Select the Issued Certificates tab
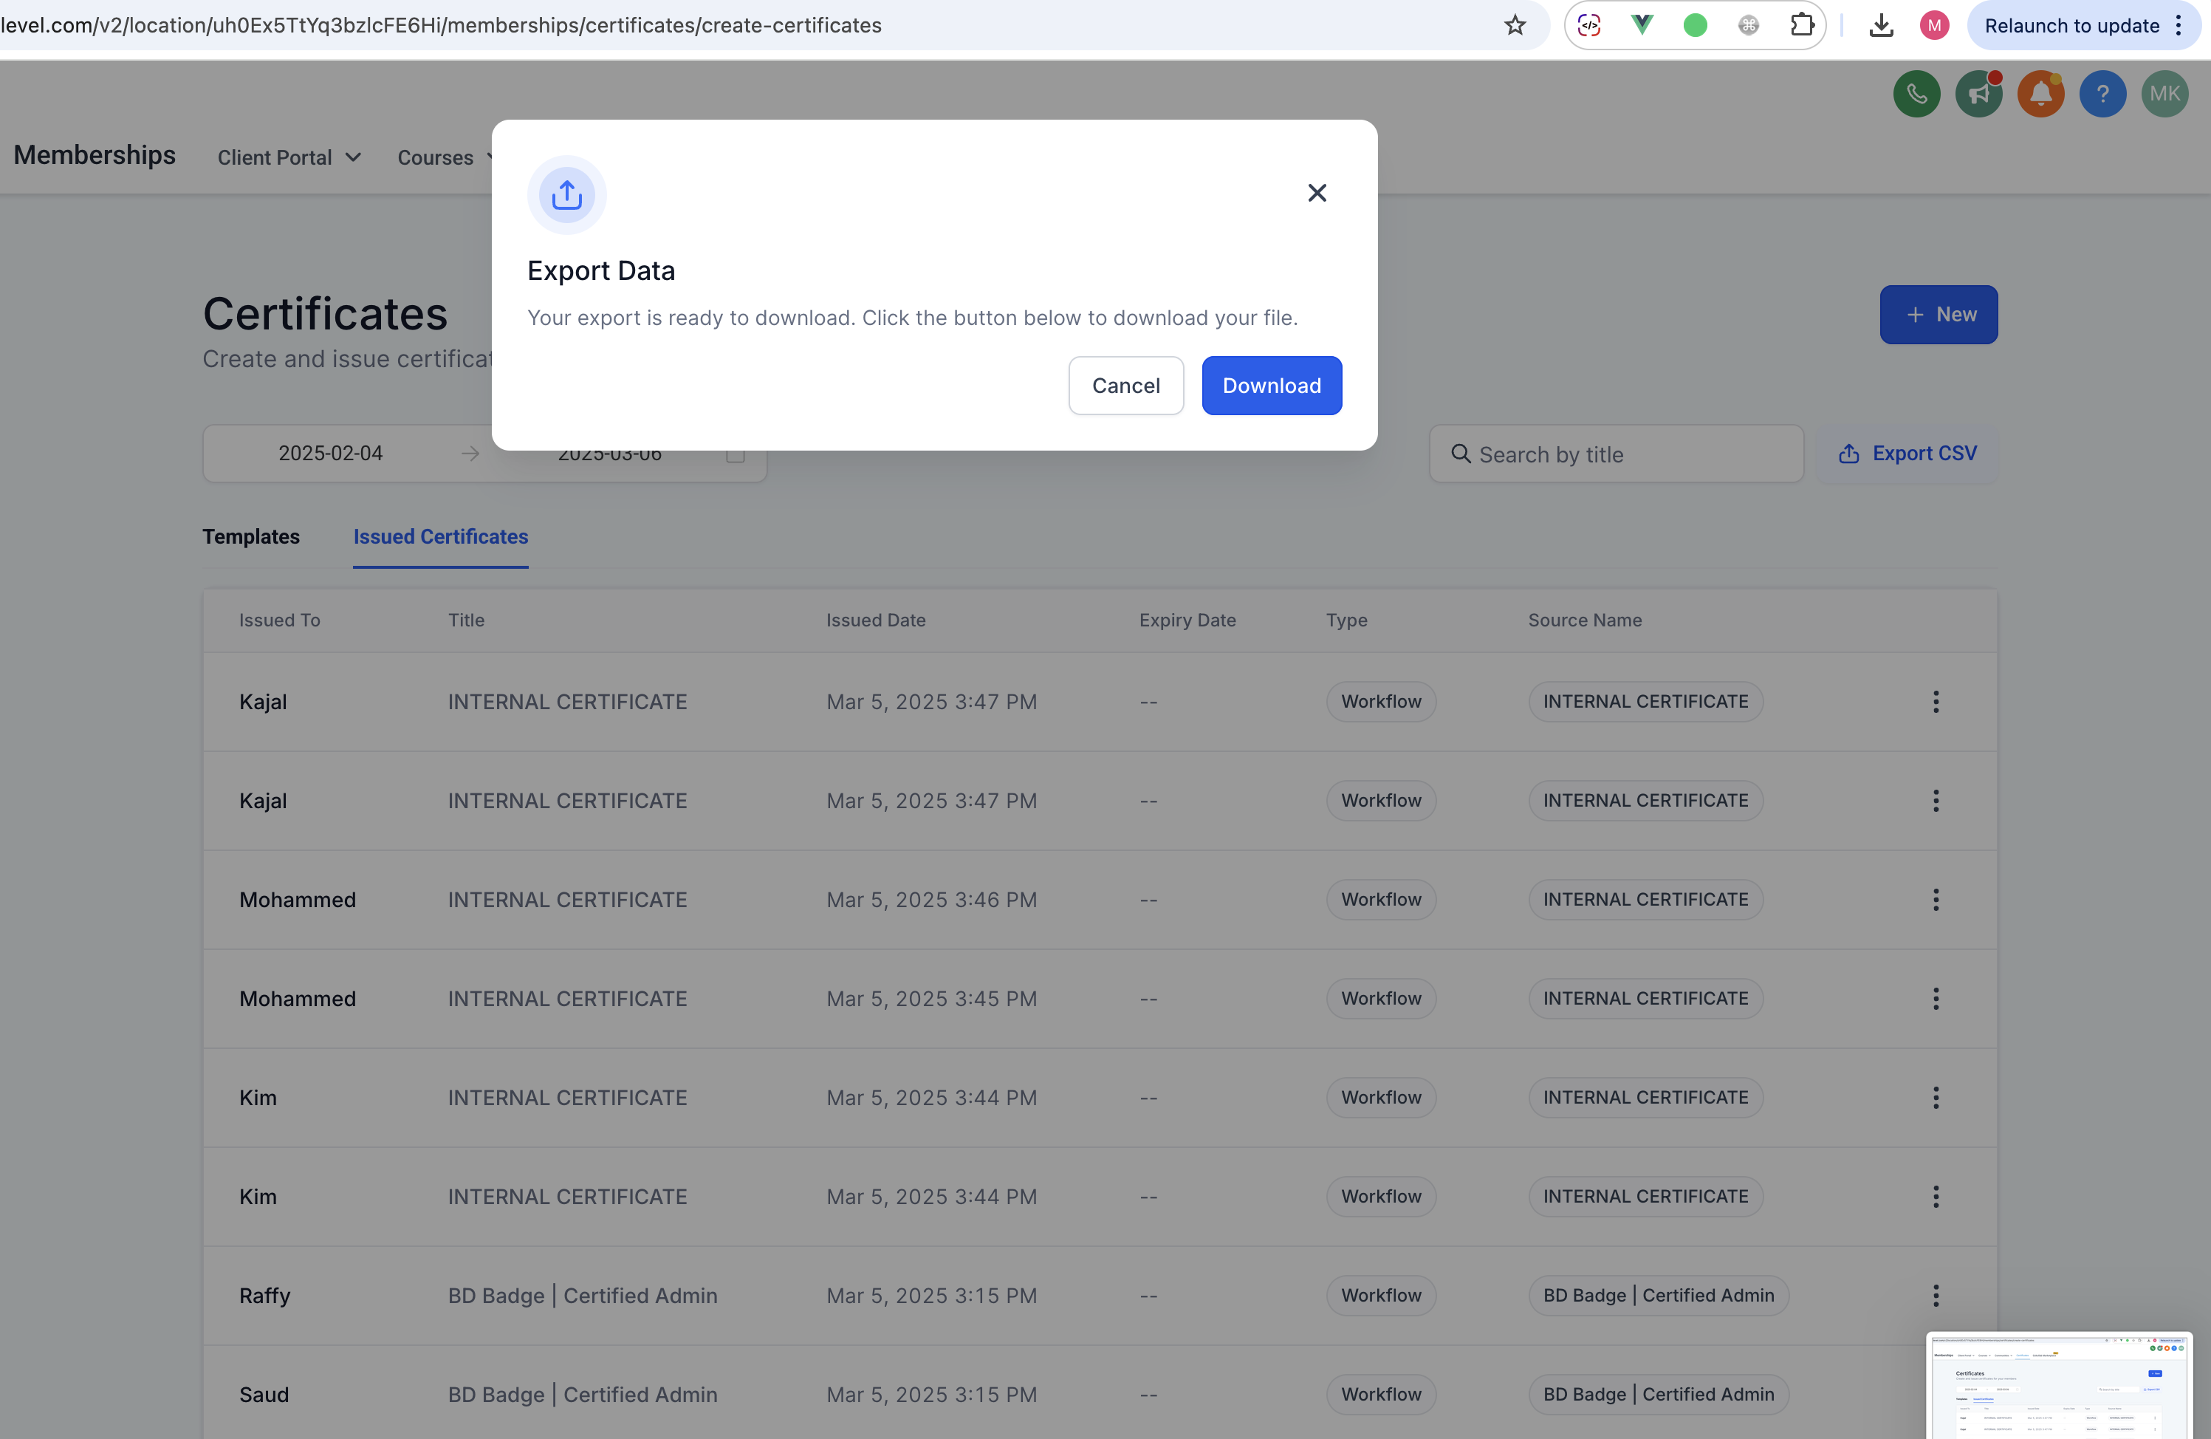2211x1439 pixels. pos(440,537)
